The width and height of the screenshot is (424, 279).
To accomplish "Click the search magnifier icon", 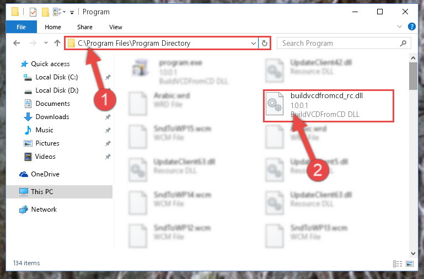I will point(403,43).
